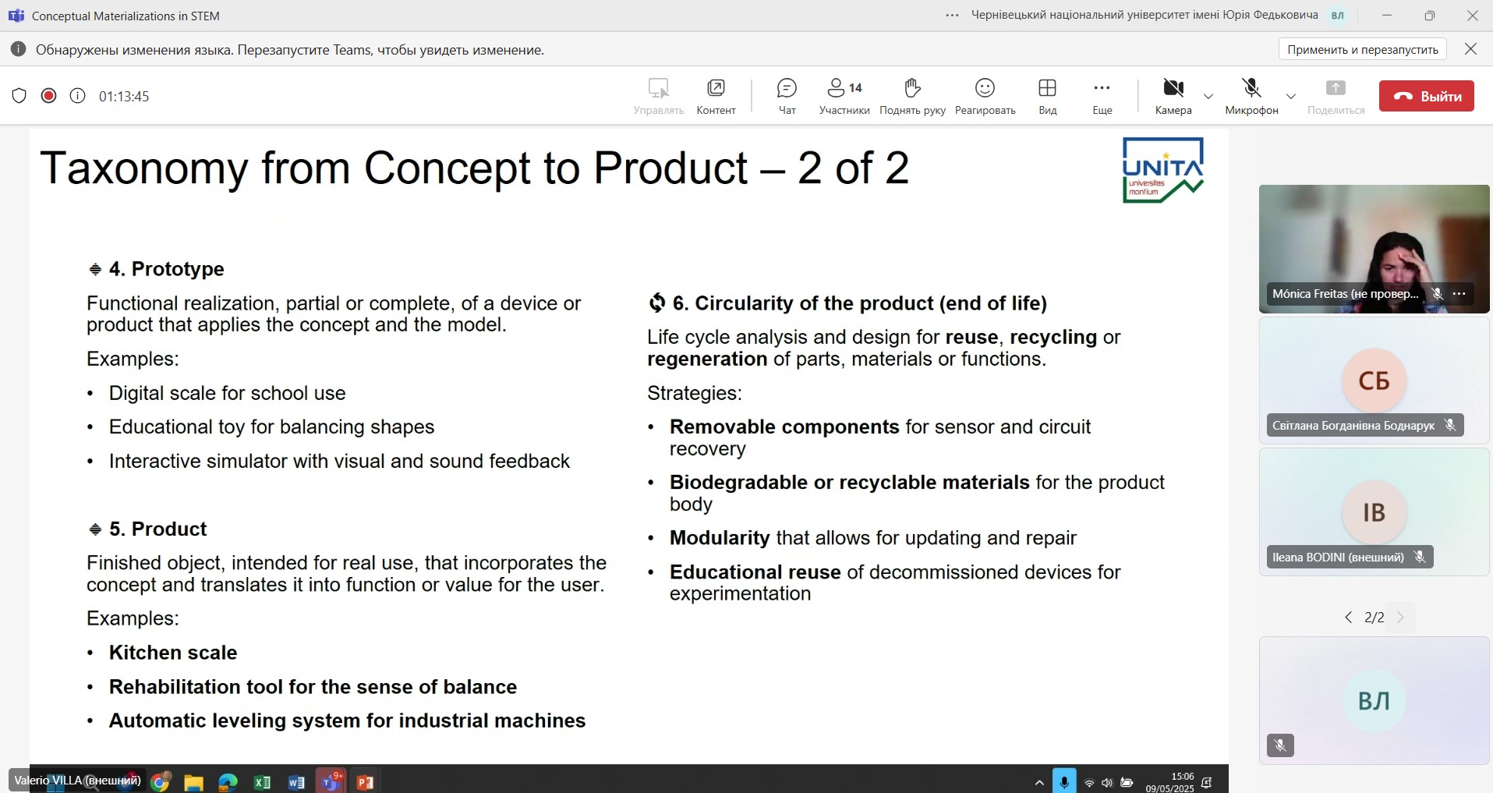1493x793 pixels.
Task: Click the Content pop-out icon
Action: [x=716, y=97]
